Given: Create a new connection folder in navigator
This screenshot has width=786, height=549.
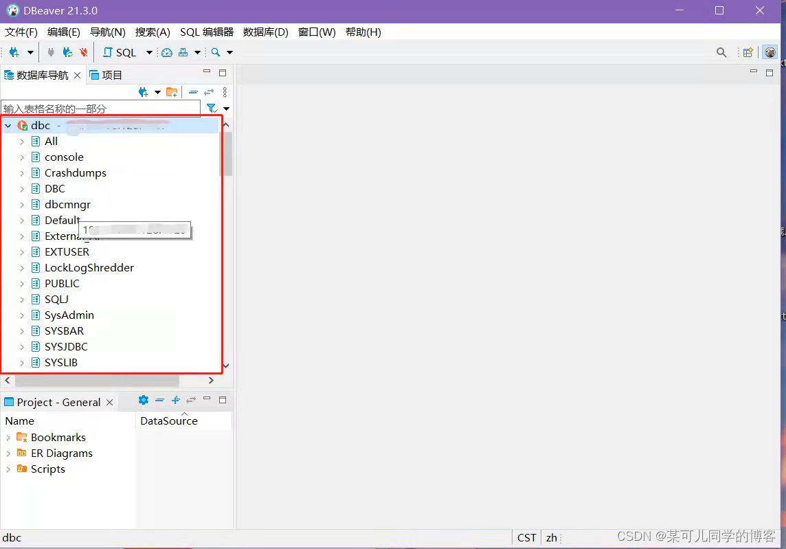Looking at the screenshot, I should coord(172,91).
